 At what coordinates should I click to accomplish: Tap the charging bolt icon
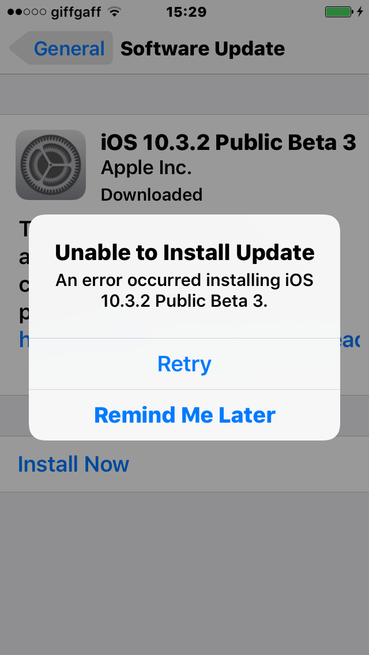tap(360, 12)
